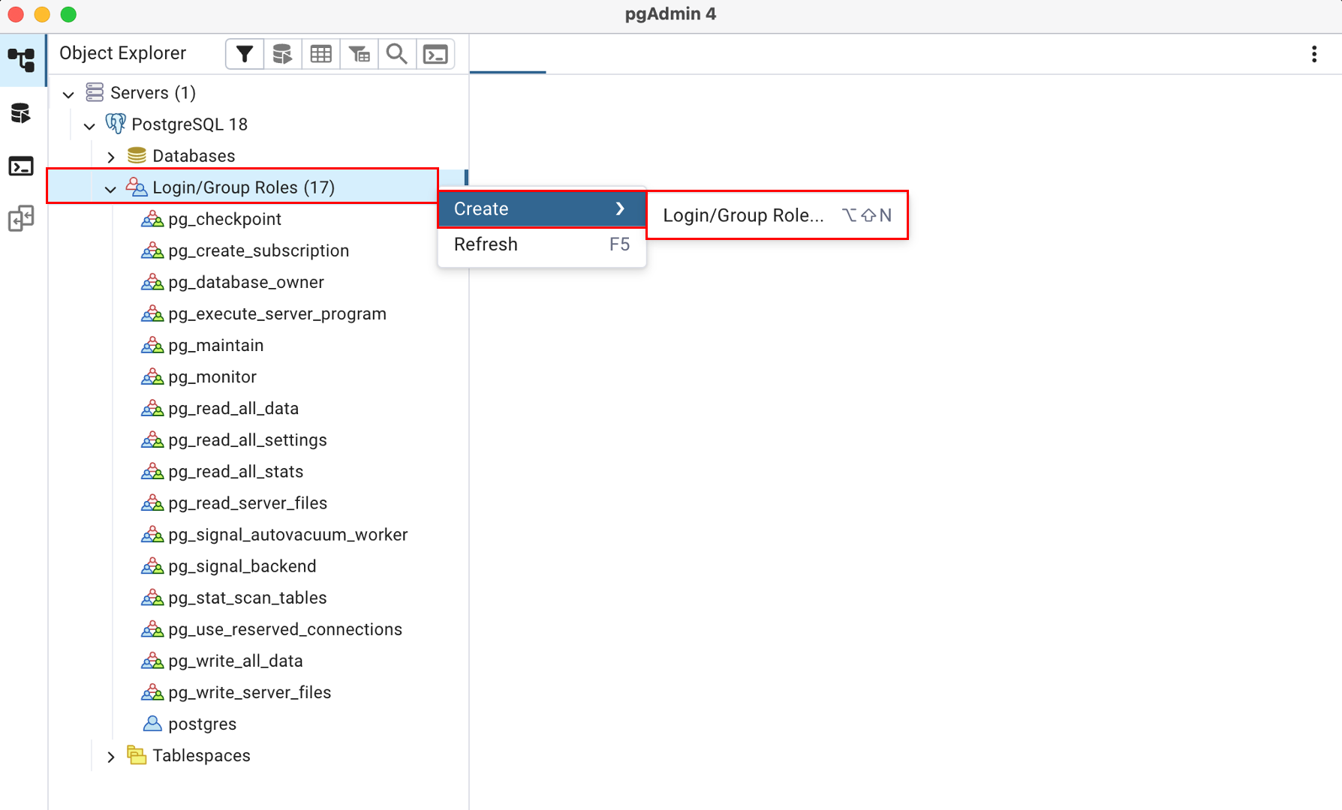The image size is (1342, 810).
Task: Select Login/Group Role... submenu item
Action: coord(777,215)
